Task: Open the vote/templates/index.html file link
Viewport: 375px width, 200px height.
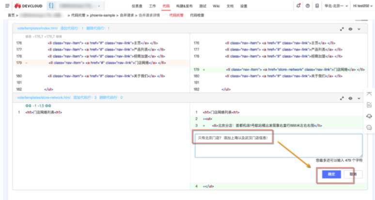Action: pos(37,28)
